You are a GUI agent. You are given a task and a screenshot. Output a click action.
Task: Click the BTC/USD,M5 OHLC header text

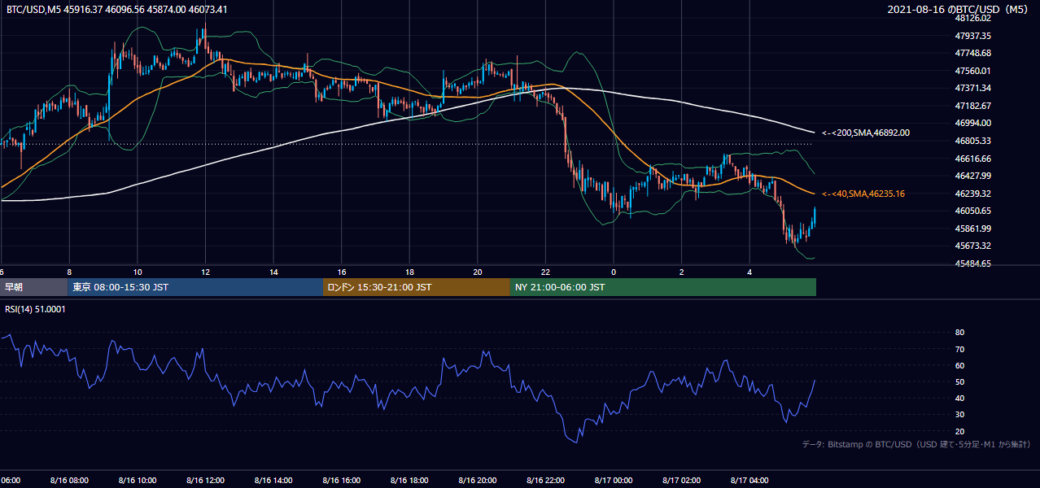[x=117, y=9]
